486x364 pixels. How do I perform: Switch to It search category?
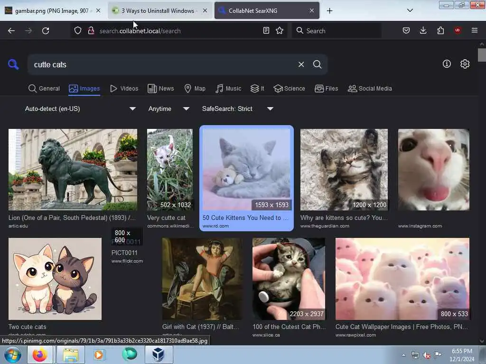257,89
